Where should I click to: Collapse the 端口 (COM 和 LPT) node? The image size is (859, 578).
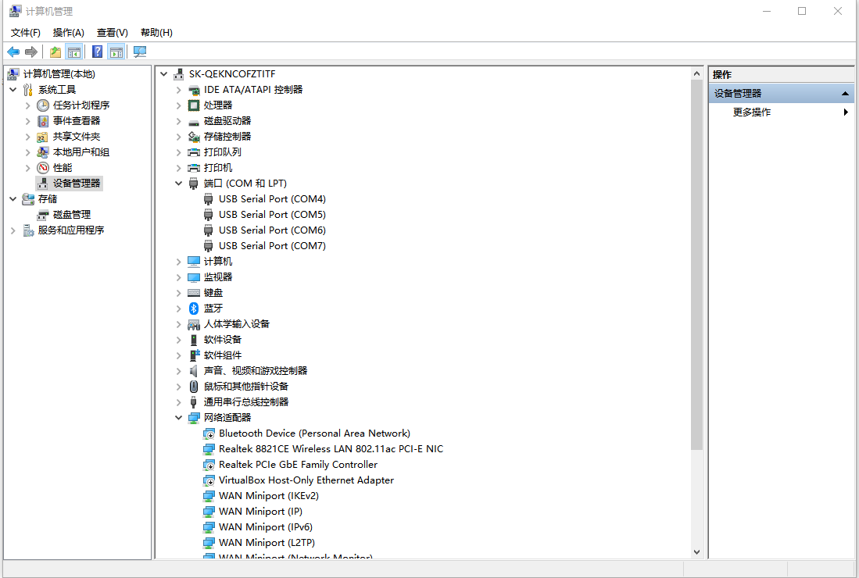coord(179,183)
